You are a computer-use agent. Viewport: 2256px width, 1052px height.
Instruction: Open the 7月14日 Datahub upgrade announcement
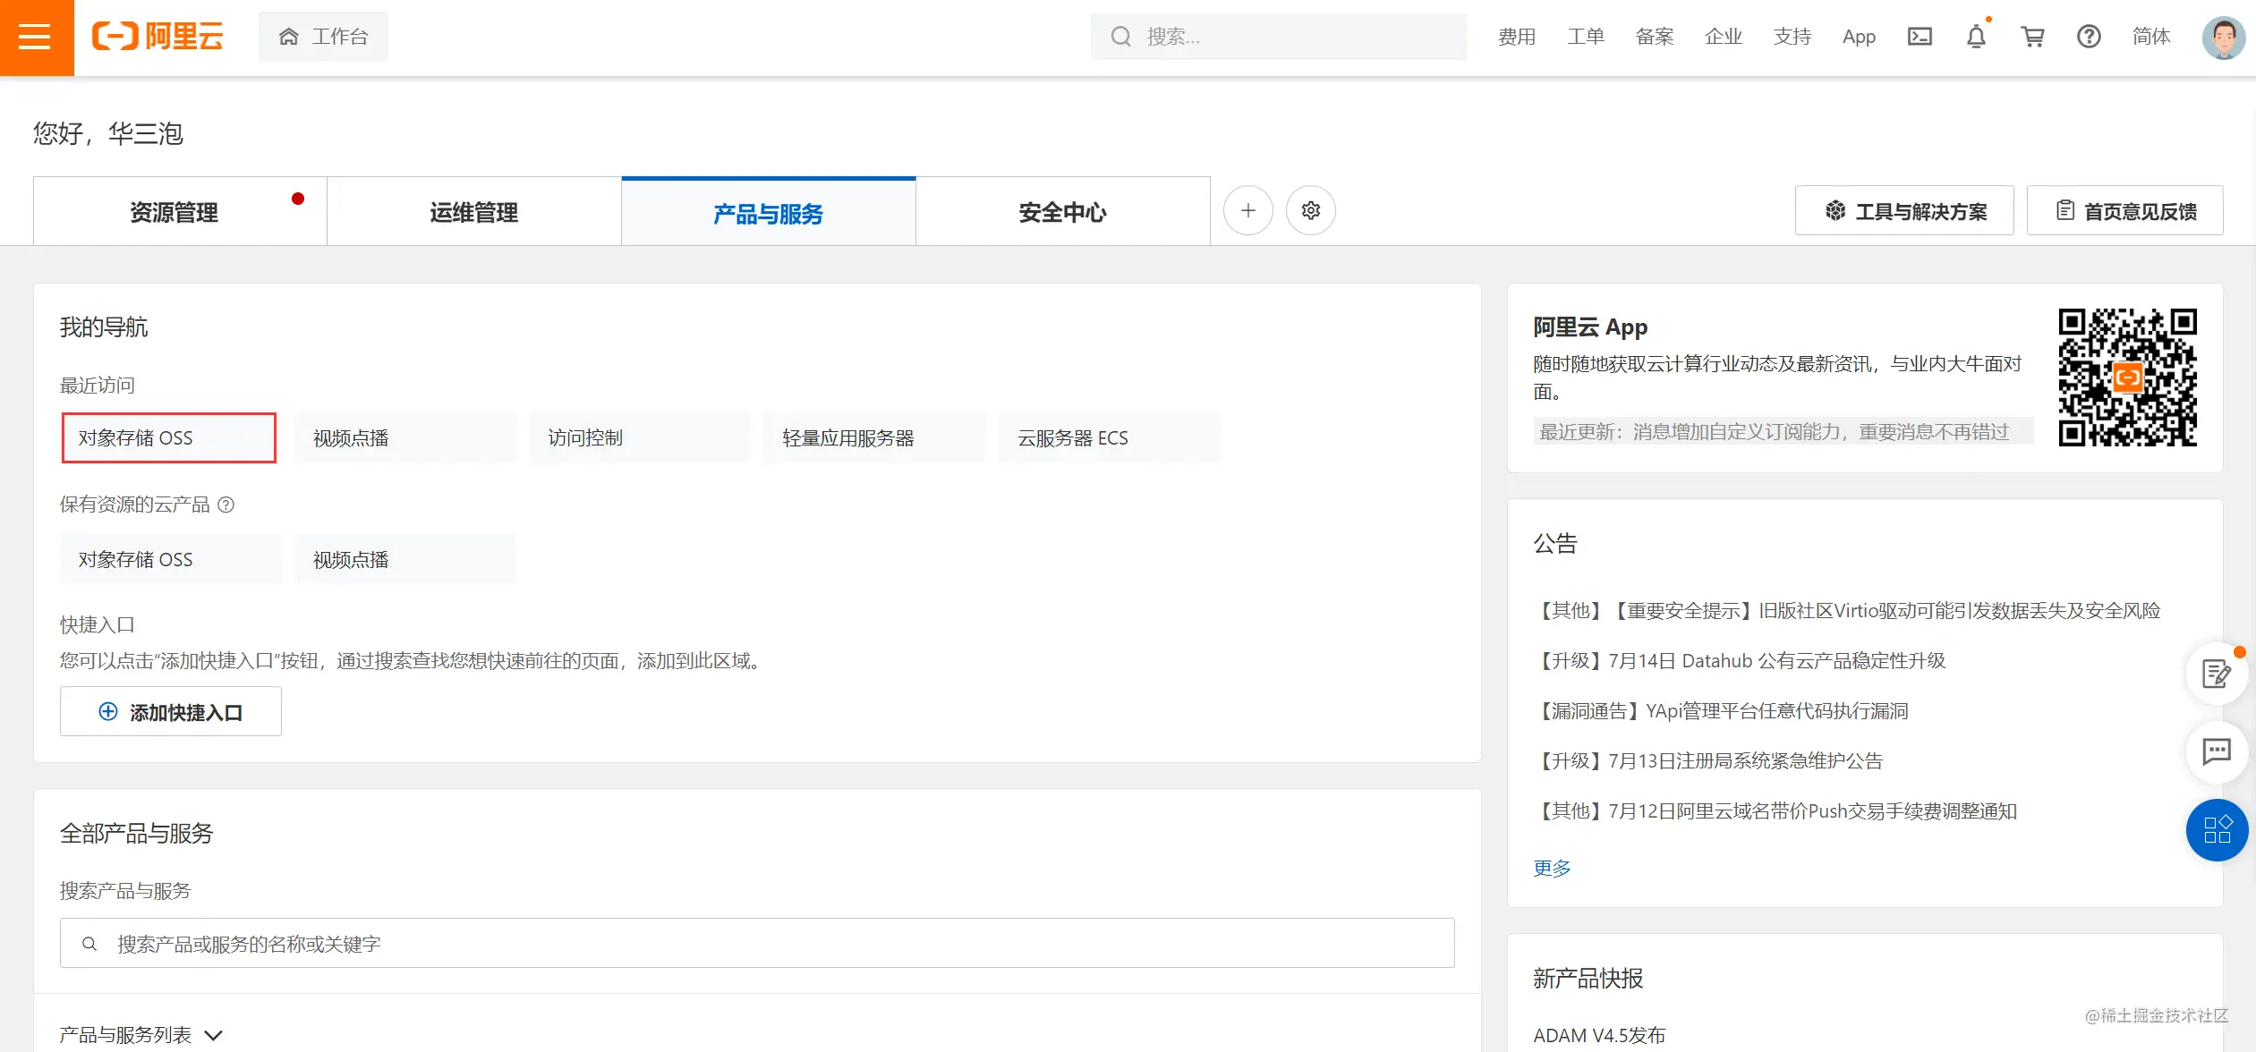click(1740, 661)
